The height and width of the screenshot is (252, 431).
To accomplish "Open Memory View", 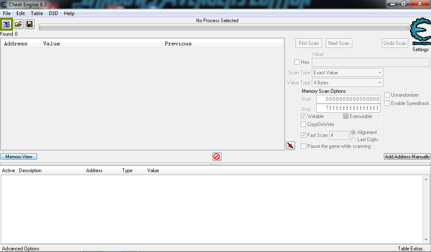I will click(x=19, y=157).
